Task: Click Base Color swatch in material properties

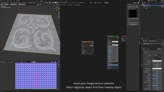Action: (x=157, y=61)
